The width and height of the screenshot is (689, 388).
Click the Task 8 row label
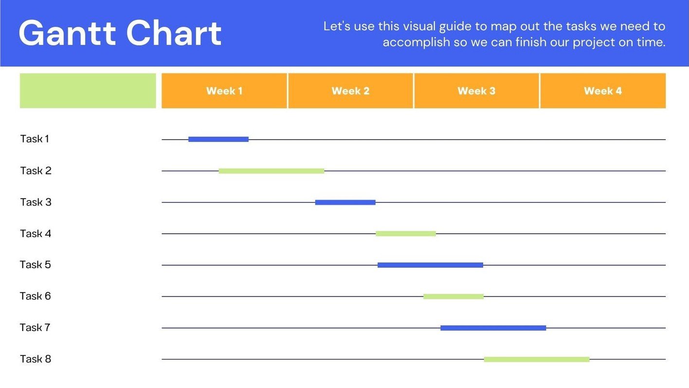pos(36,359)
